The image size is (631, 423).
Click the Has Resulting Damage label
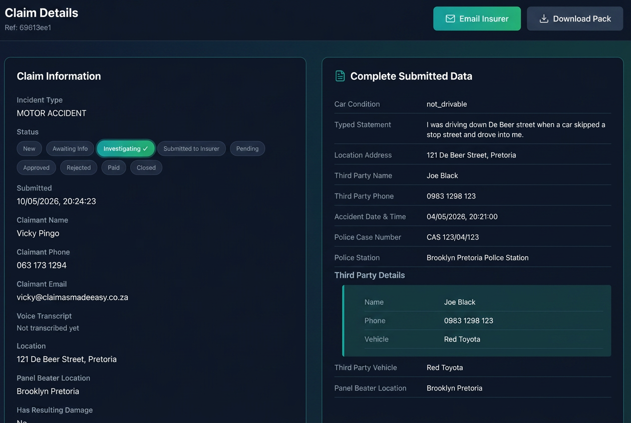click(x=55, y=410)
